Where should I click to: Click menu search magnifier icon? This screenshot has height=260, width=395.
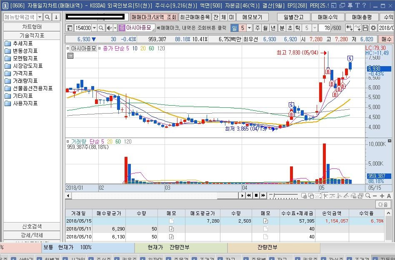[x=47, y=17]
